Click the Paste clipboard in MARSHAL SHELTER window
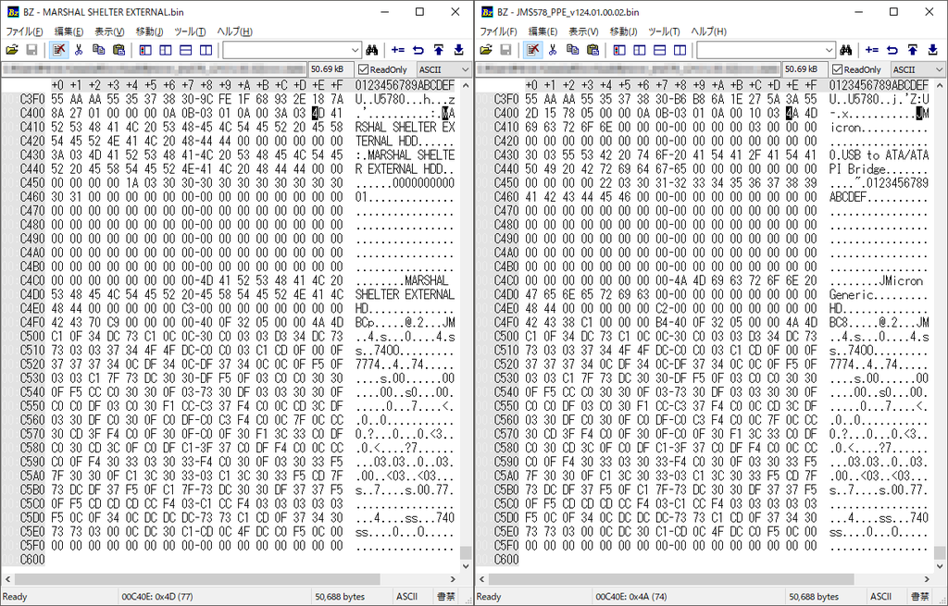948x606 pixels. point(118,50)
